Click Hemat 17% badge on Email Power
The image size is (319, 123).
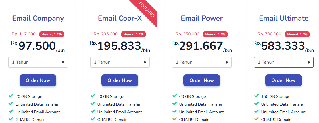pyautogui.click(x=215, y=34)
